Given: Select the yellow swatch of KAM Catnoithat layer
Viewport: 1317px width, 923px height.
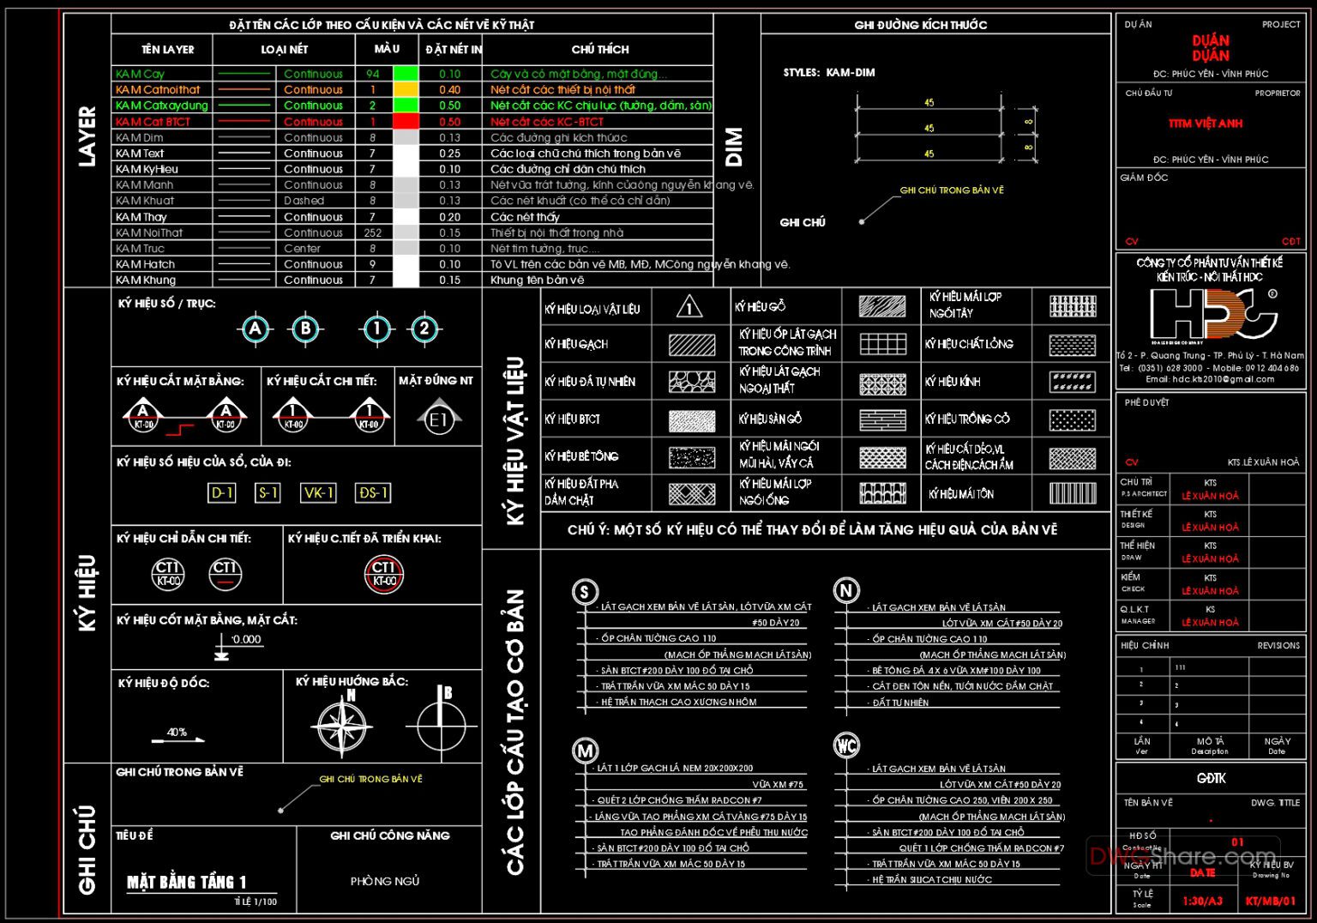Looking at the screenshot, I should point(406,89).
